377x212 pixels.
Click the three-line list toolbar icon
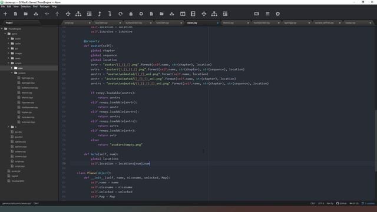(267, 14)
